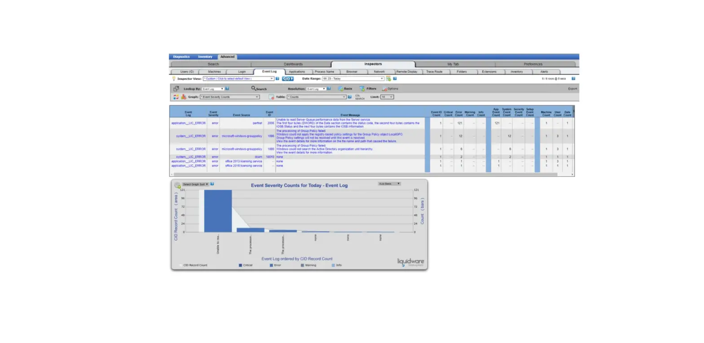Open the Limit dropdown
Viewport: 704px width, 343px height.
coord(387,97)
